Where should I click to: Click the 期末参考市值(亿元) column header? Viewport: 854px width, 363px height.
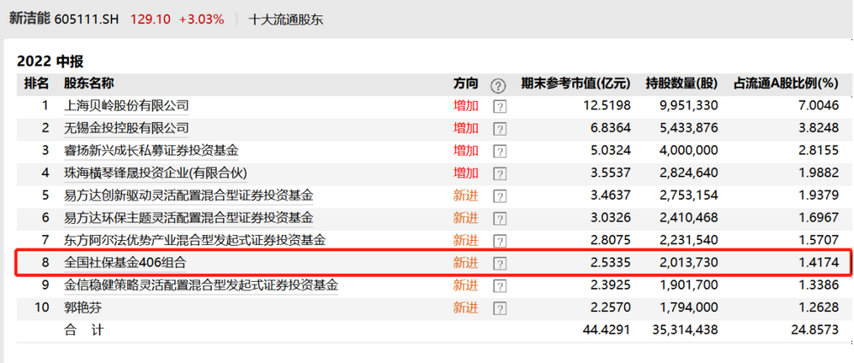click(x=576, y=84)
